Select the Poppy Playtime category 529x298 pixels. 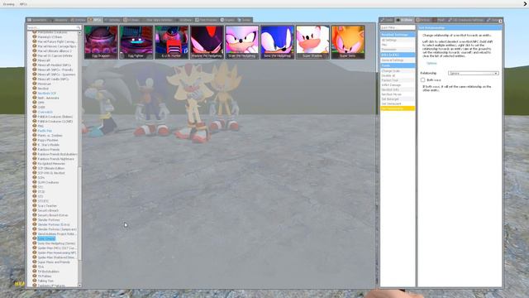(x=48, y=140)
